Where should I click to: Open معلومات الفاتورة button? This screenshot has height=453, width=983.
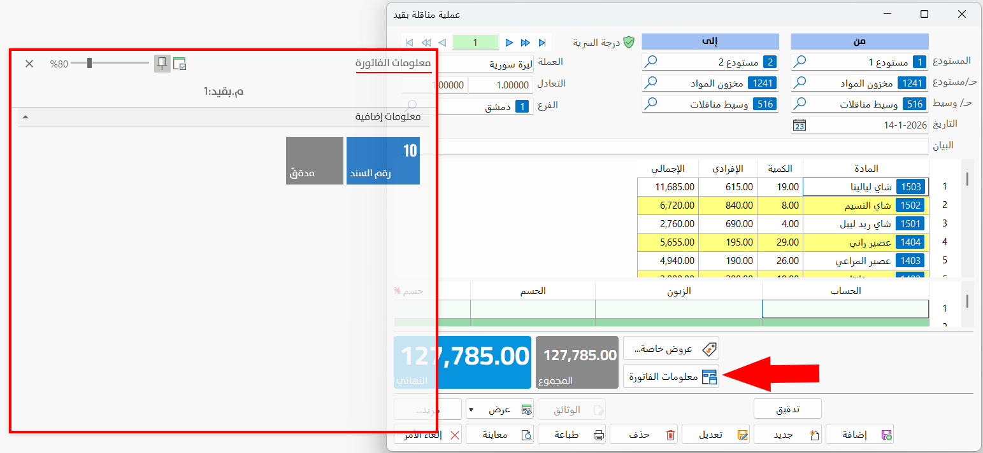click(671, 377)
